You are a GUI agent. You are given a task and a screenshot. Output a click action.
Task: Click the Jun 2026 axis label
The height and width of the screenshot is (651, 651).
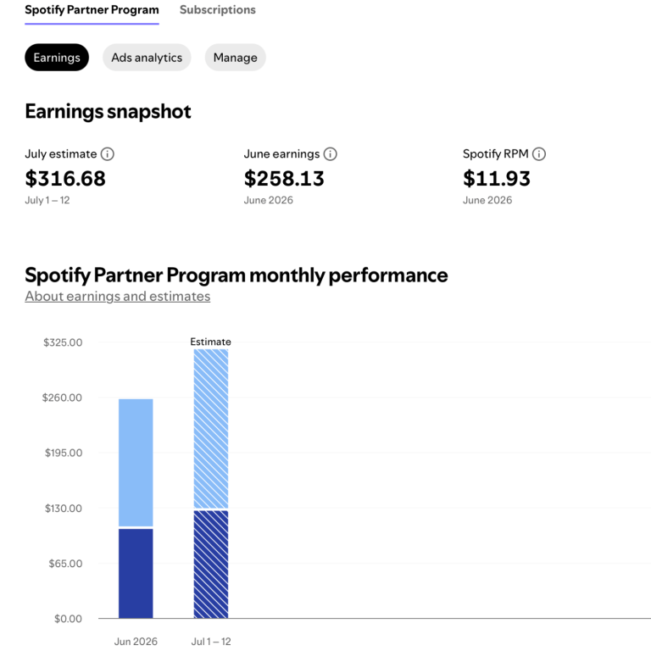(x=136, y=642)
